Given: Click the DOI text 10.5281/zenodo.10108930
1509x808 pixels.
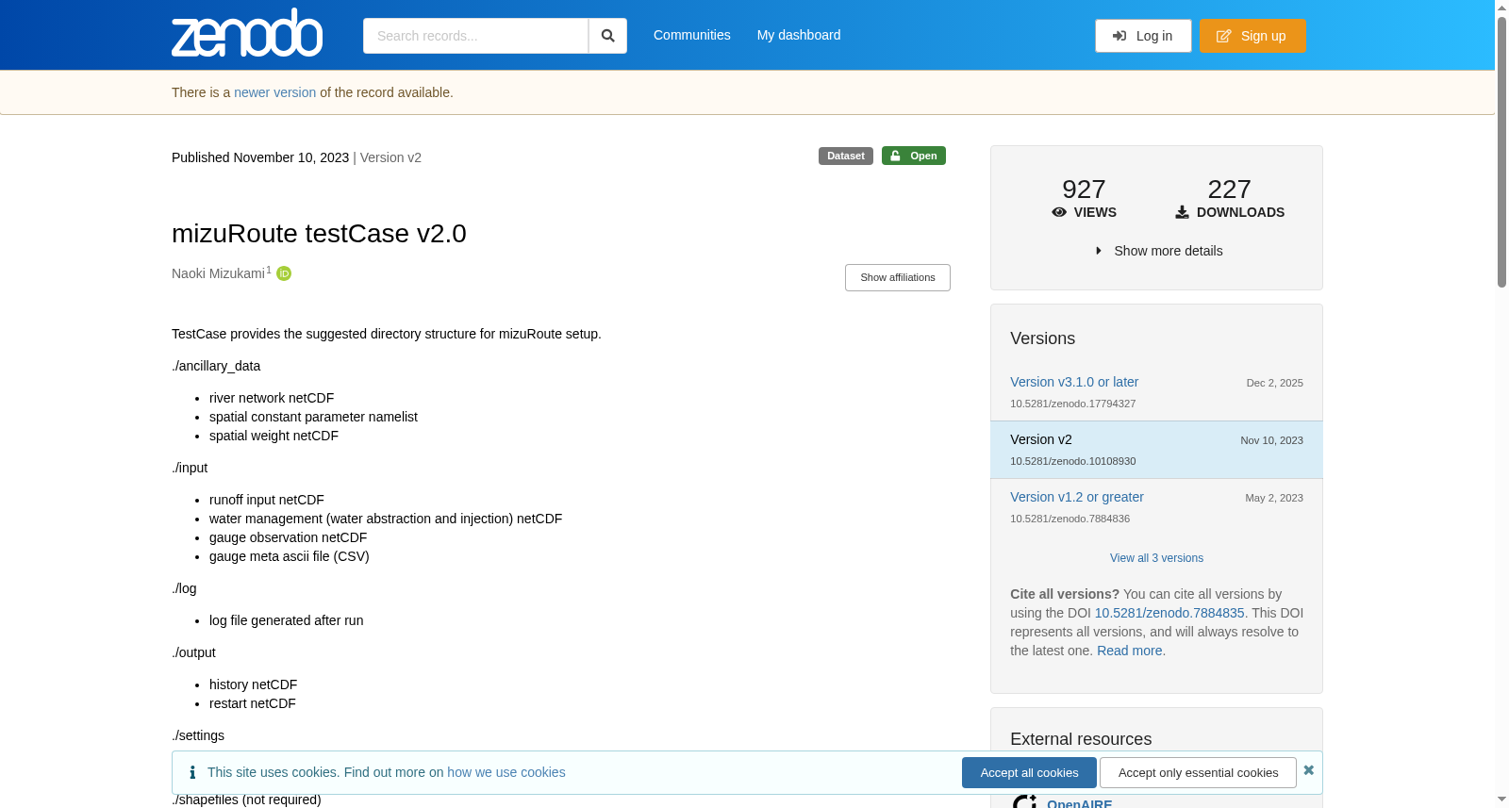Looking at the screenshot, I should [1072, 461].
